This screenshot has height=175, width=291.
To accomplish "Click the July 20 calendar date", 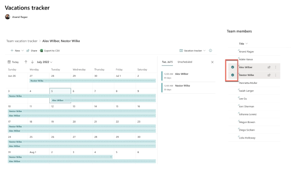I will tap(74, 122).
